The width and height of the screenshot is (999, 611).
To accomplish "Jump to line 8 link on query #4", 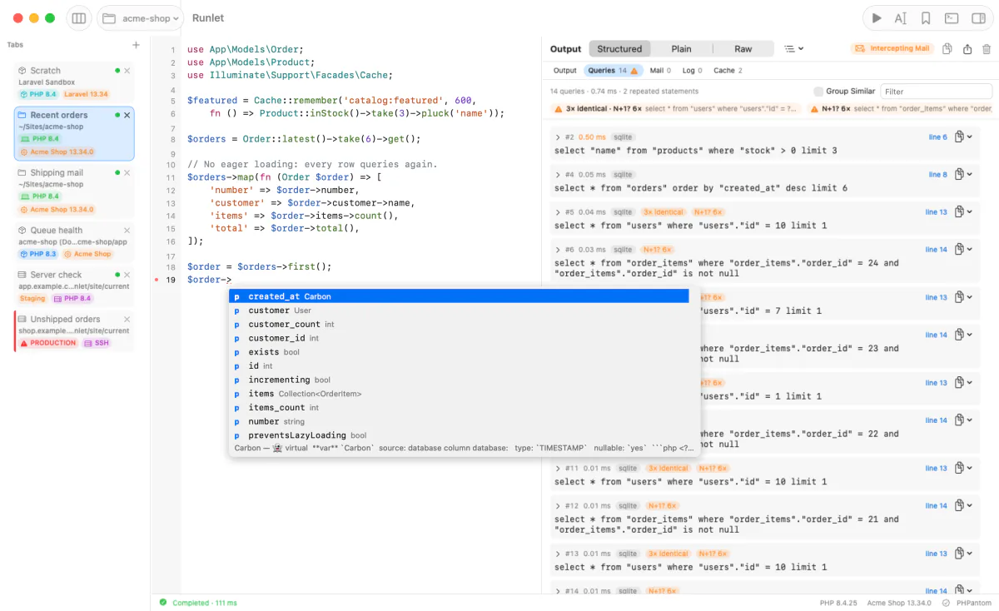I will point(937,175).
